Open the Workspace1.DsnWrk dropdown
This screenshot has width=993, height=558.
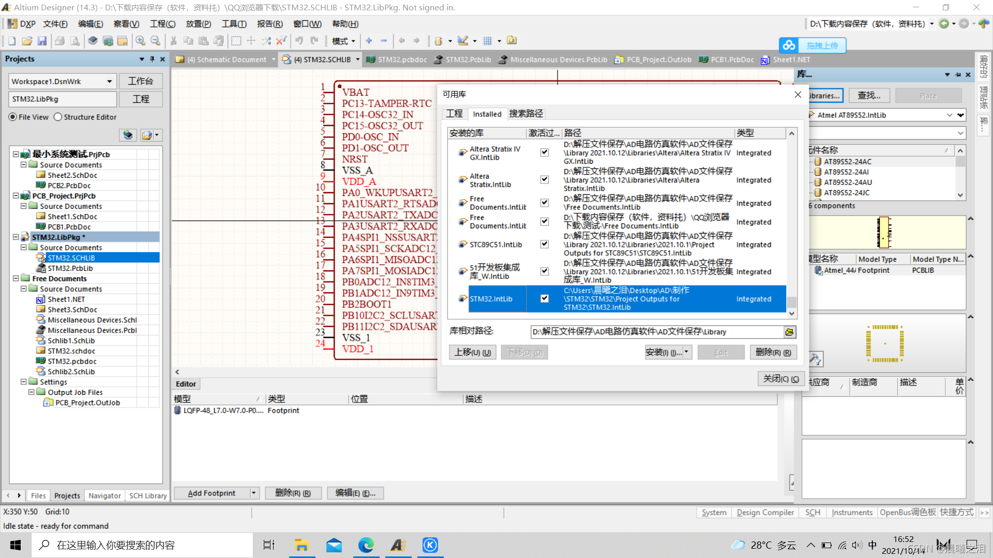[x=109, y=82]
